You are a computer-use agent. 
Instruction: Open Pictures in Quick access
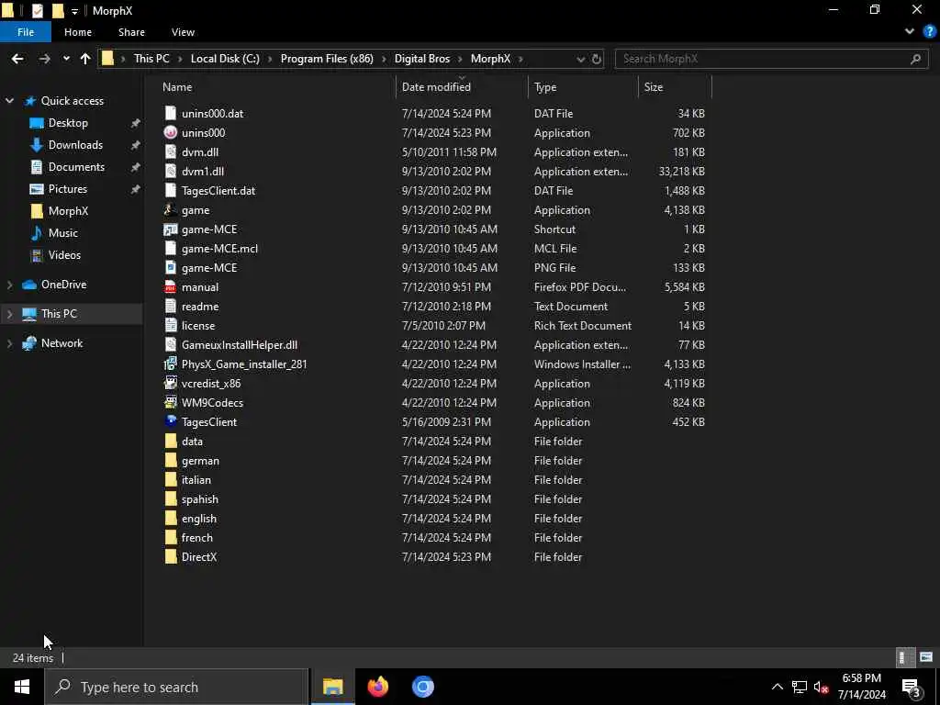click(x=68, y=189)
